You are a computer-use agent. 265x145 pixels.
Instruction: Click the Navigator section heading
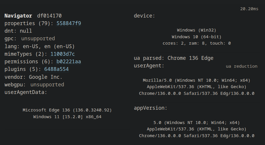click(x=18, y=15)
